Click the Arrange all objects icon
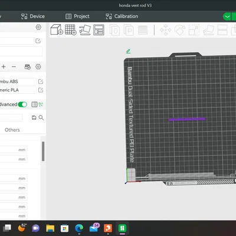The width and height of the screenshot is (236, 236). 99,30
